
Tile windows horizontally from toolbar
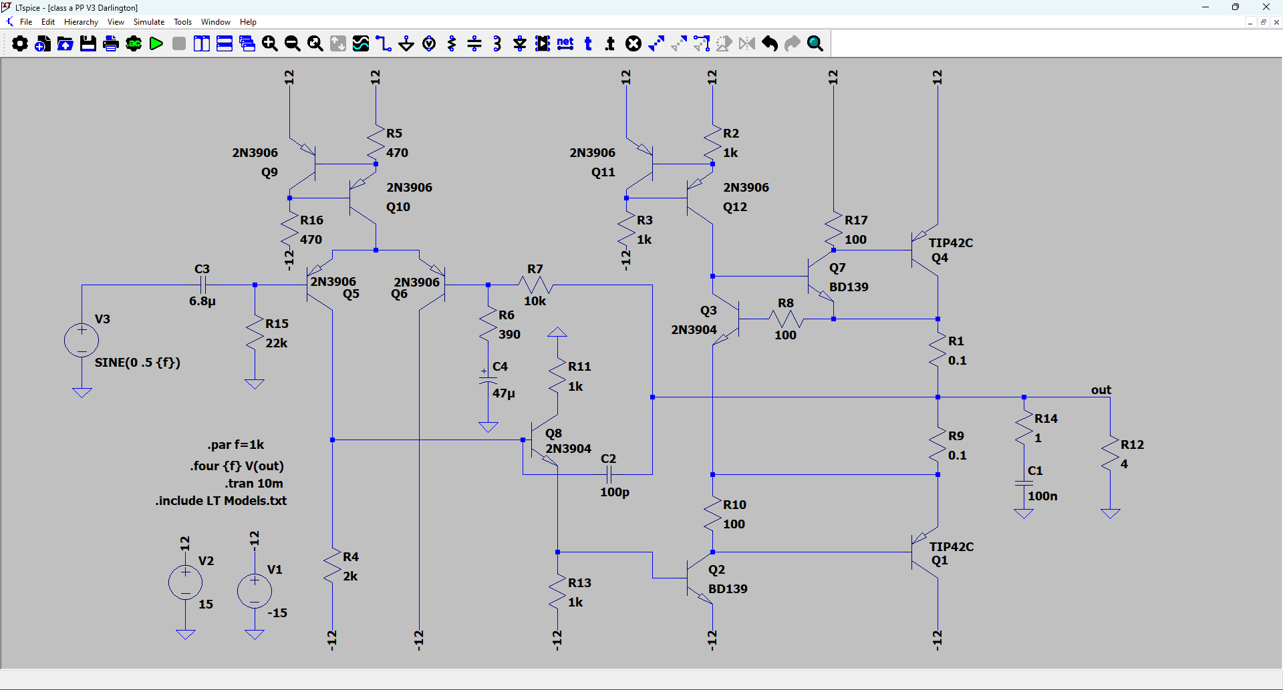coord(225,44)
